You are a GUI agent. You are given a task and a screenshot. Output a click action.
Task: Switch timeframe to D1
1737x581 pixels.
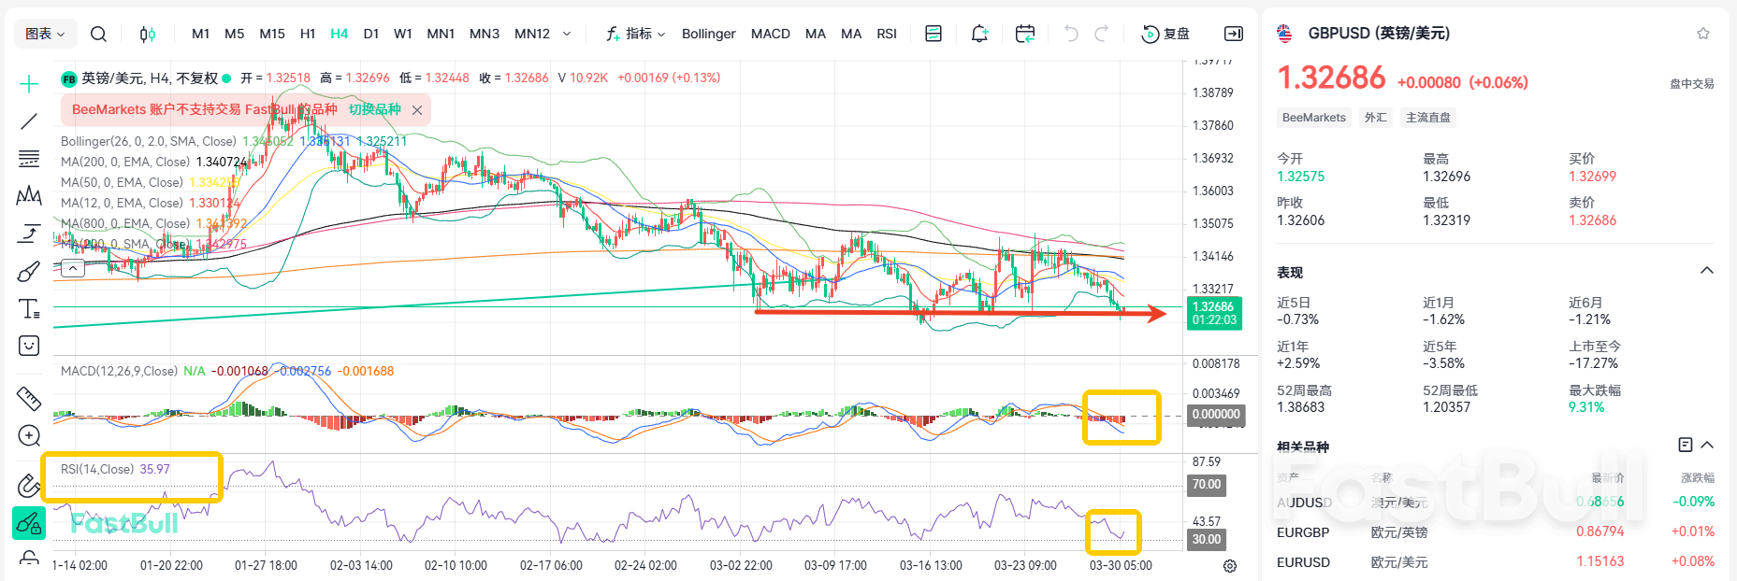[371, 34]
